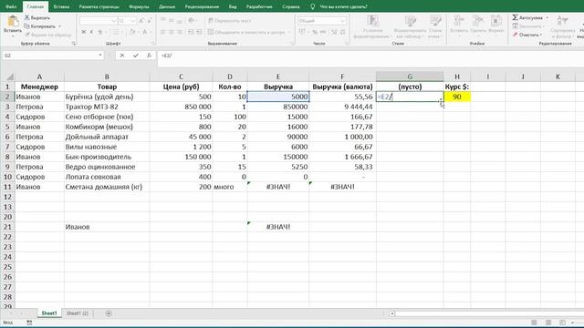The image size is (584, 328).
Task: Switch to Page Layout view in status bar
Action: 548,323
